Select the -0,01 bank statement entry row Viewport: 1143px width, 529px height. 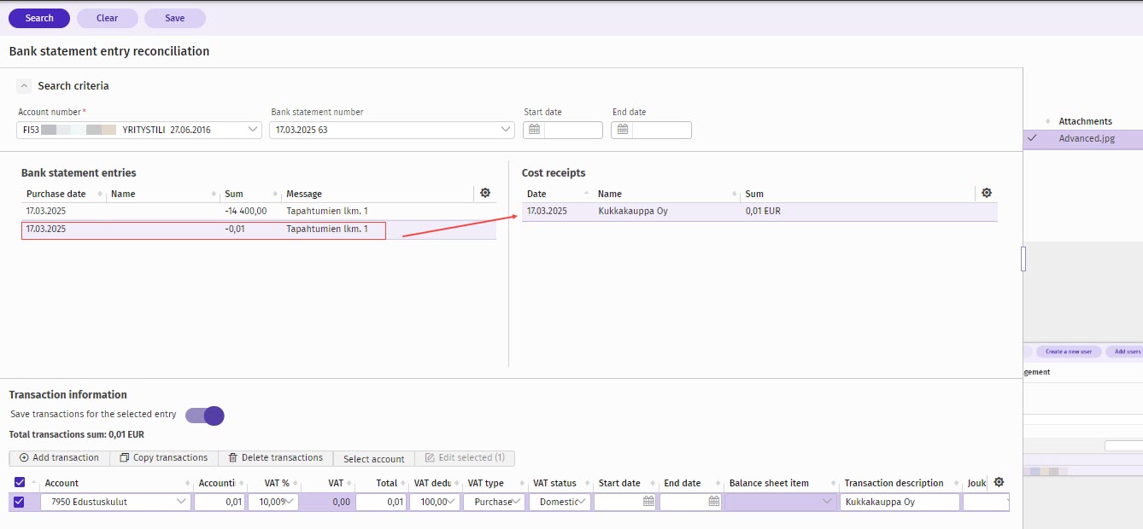coord(258,230)
